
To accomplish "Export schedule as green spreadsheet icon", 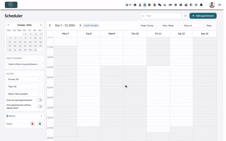I will [40, 124].
